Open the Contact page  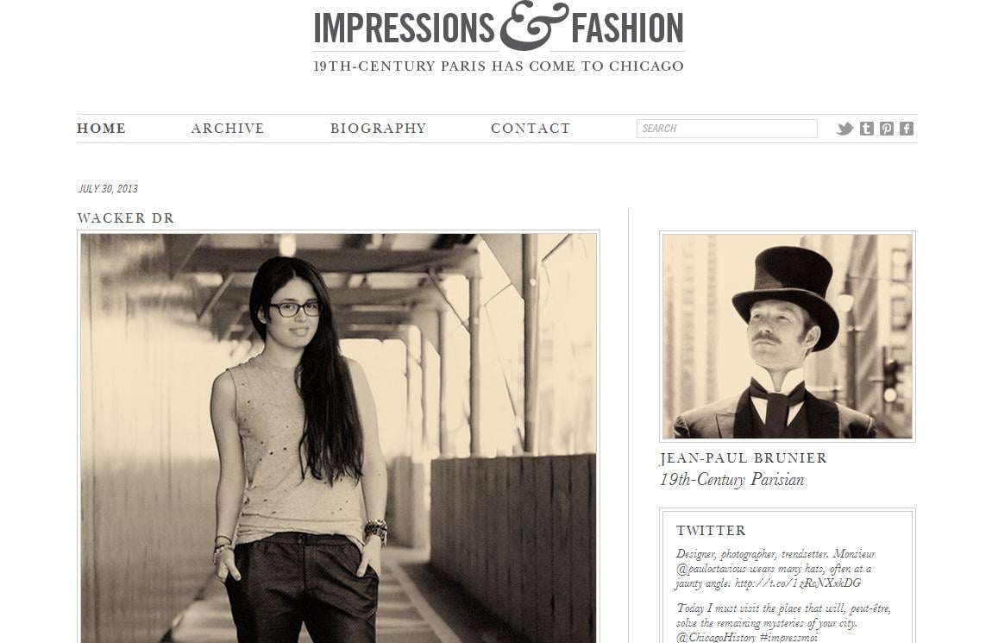pyautogui.click(x=531, y=129)
